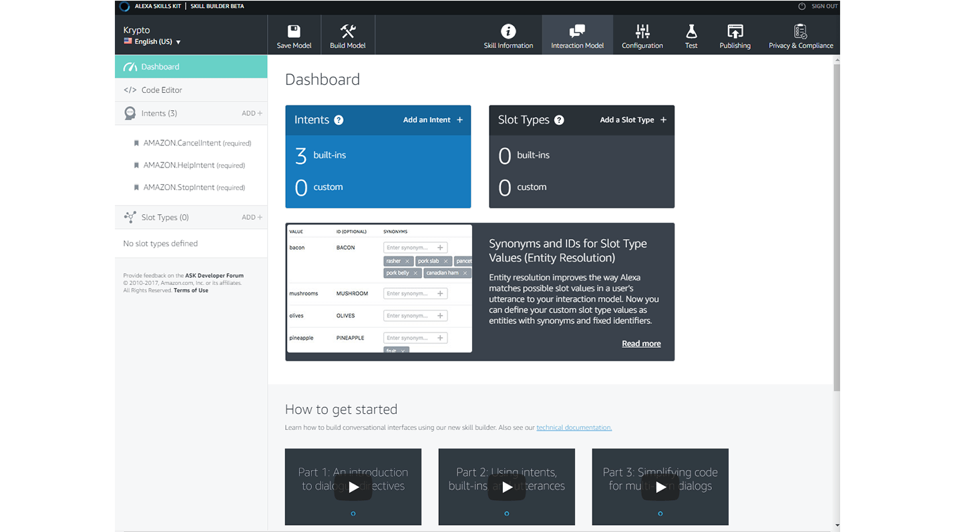This screenshot has width=955, height=532.
Task: Open the Terms of Use link
Action: coord(191,290)
